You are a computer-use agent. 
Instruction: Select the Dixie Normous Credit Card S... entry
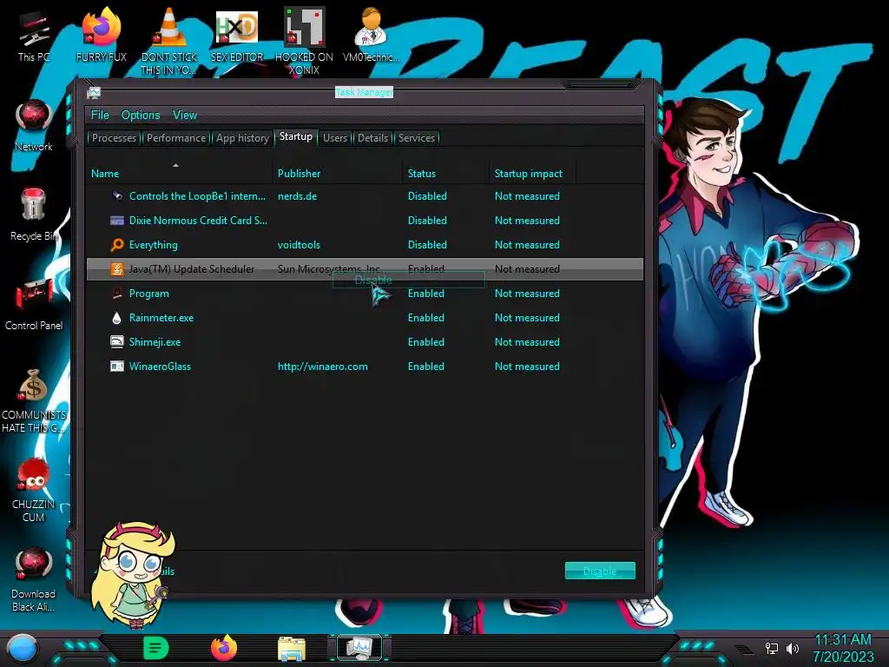tap(365, 221)
